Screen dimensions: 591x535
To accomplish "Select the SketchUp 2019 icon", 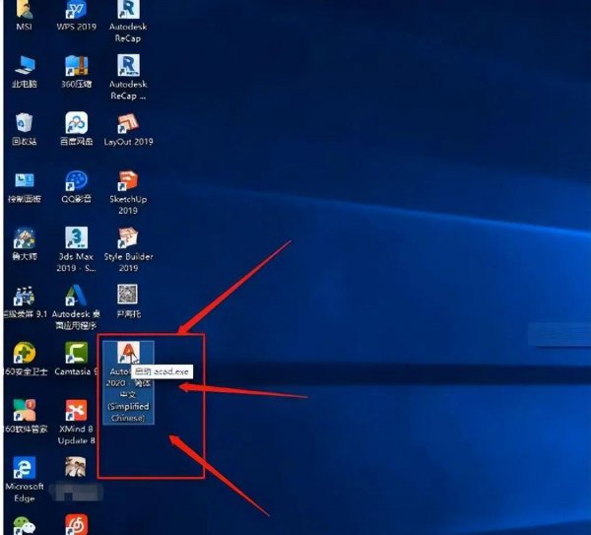I will click(128, 181).
